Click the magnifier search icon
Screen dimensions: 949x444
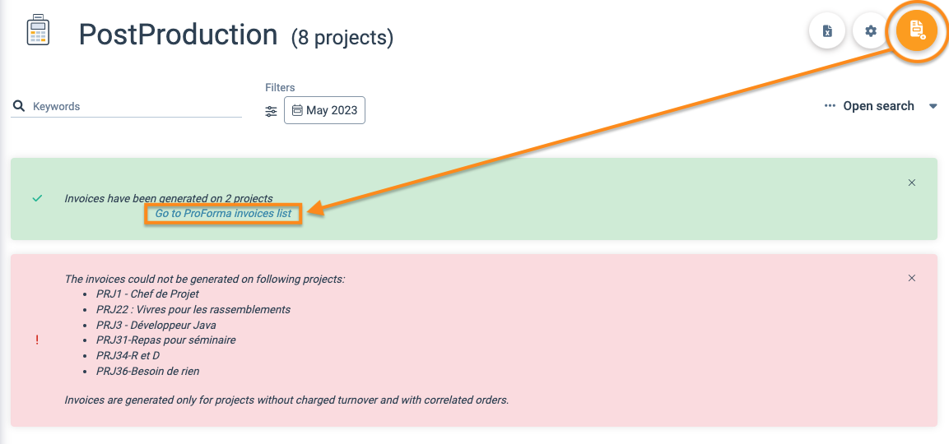(19, 106)
